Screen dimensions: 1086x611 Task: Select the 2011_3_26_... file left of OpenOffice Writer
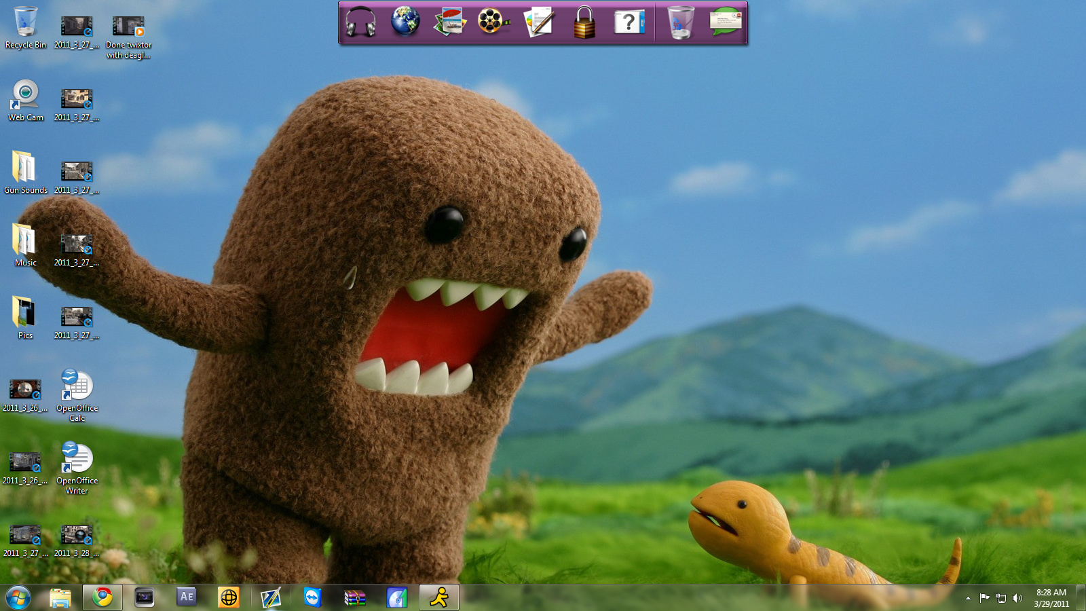coord(25,468)
